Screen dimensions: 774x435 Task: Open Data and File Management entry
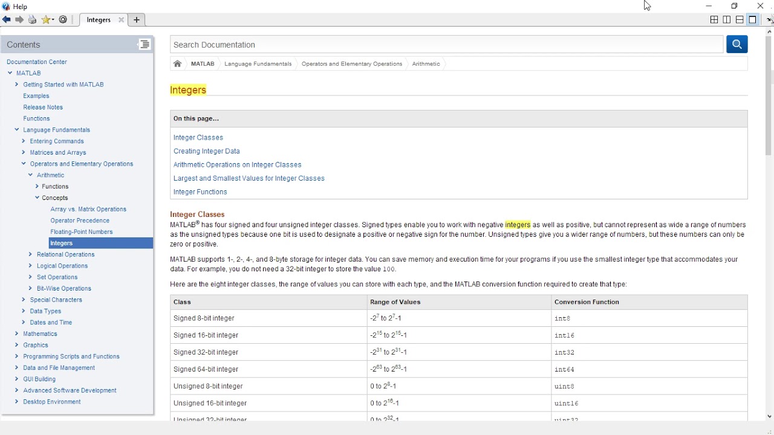click(x=59, y=368)
